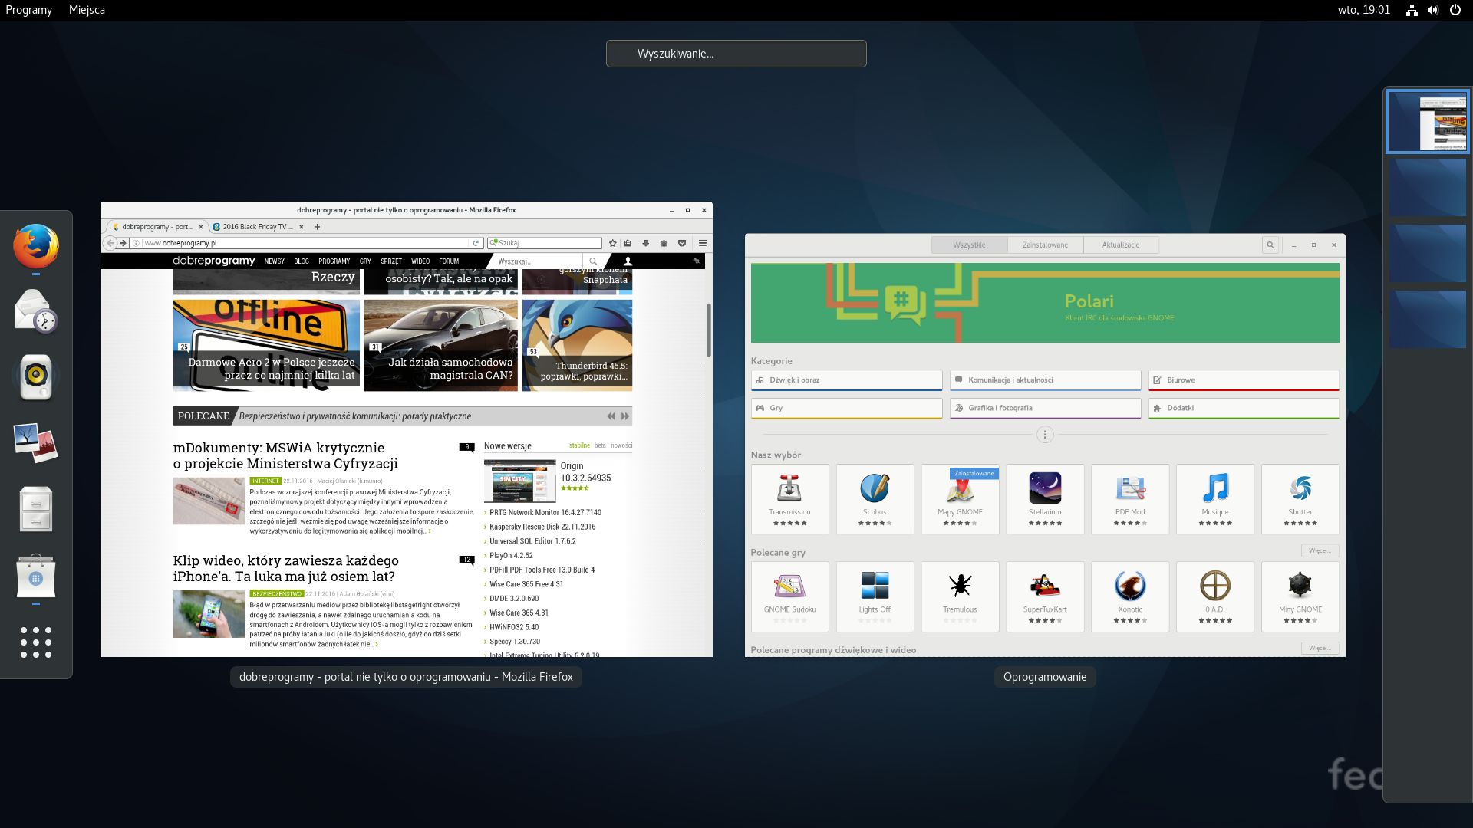Viewport: 1473px width, 828px height.
Task: Open the Stellarium entry under Nasz wybór
Action: pos(1045,498)
